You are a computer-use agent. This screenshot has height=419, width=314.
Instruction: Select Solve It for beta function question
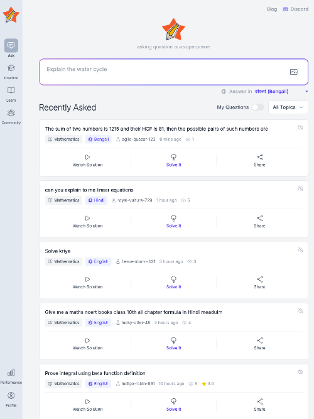[174, 405]
